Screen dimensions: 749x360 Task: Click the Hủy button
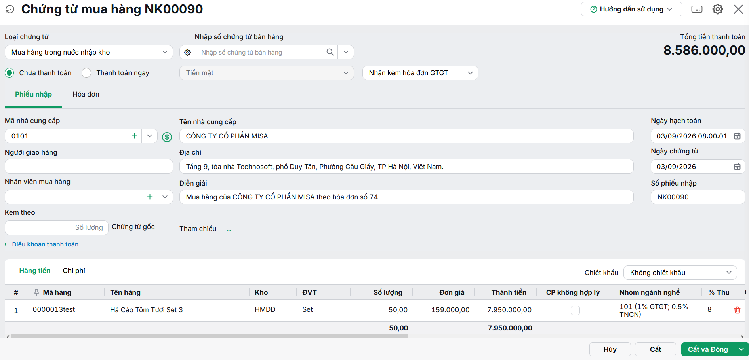tap(610, 349)
